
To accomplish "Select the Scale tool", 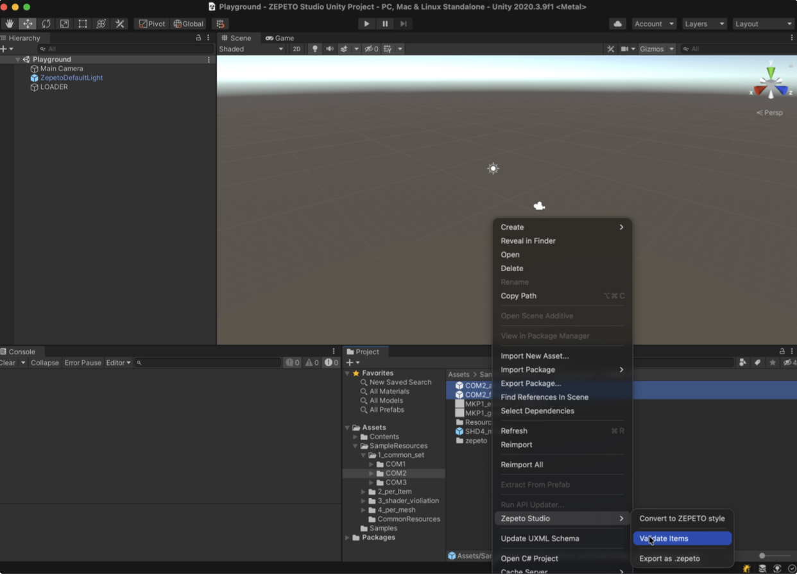I will click(64, 24).
